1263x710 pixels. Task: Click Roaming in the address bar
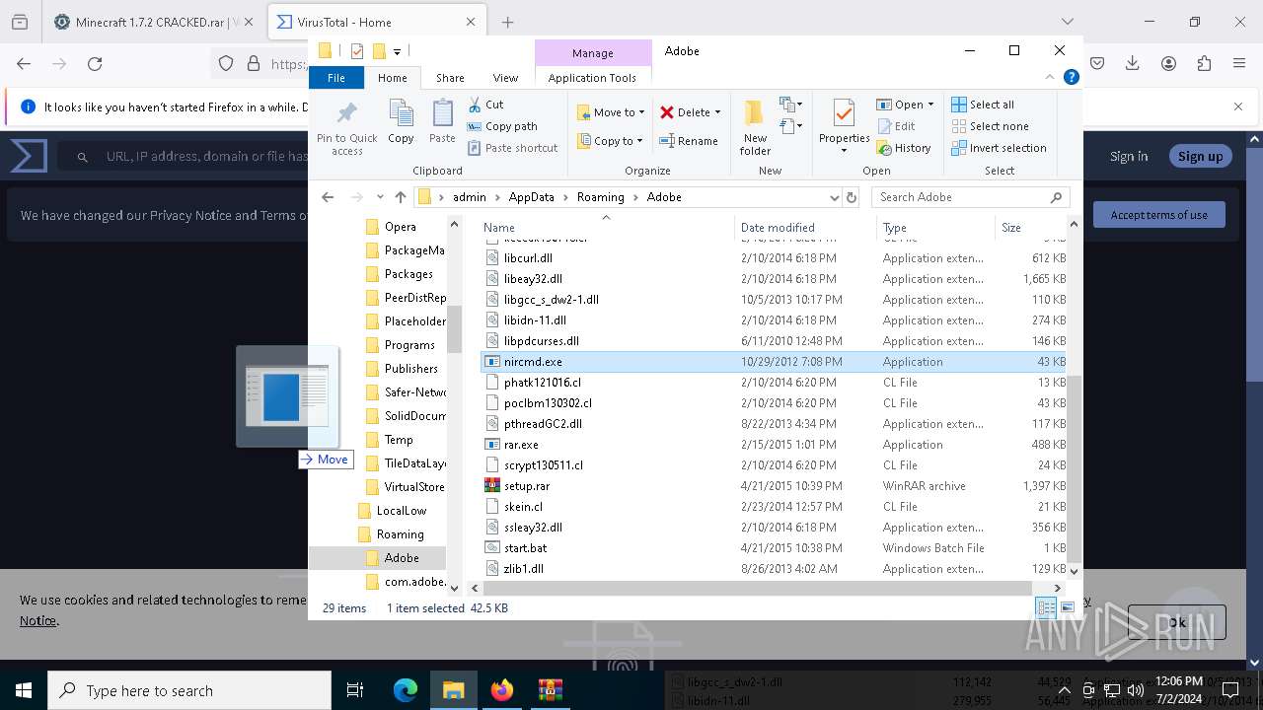click(x=600, y=197)
